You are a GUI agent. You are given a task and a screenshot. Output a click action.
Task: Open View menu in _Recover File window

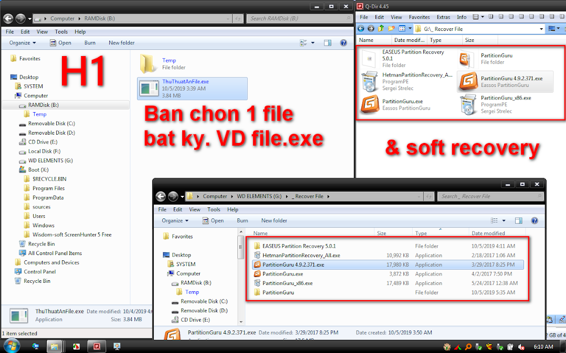(195, 209)
